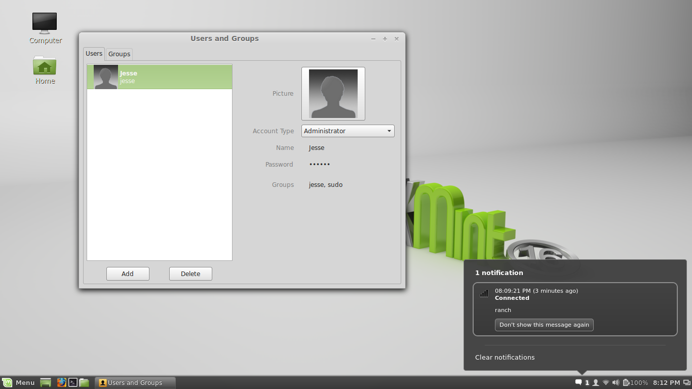
Task: Select the Users tab
Action: point(94,53)
